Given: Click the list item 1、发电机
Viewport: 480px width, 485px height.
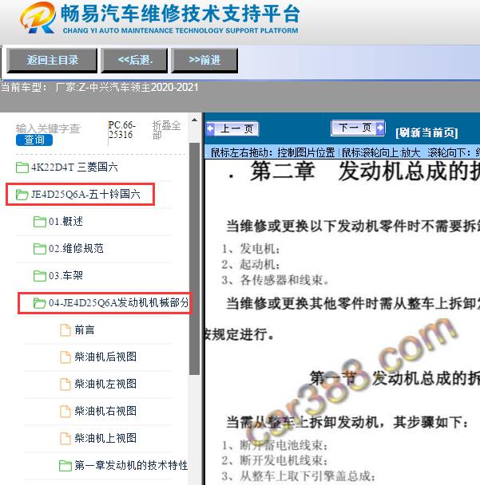Looking at the screenshot, I should 251,248.
